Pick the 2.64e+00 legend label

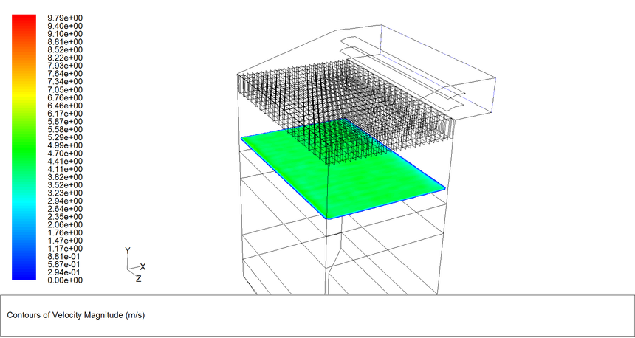[65, 209]
